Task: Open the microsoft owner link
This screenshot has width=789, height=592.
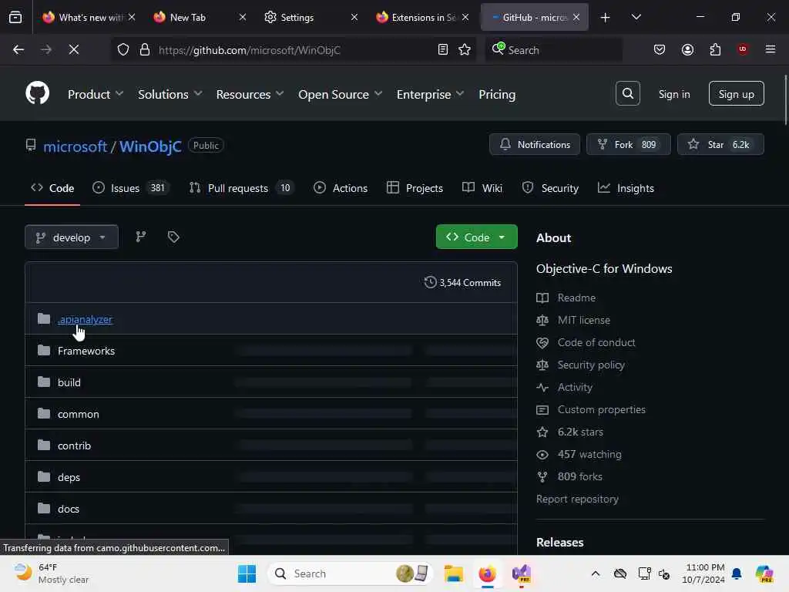Action: [75, 146]
